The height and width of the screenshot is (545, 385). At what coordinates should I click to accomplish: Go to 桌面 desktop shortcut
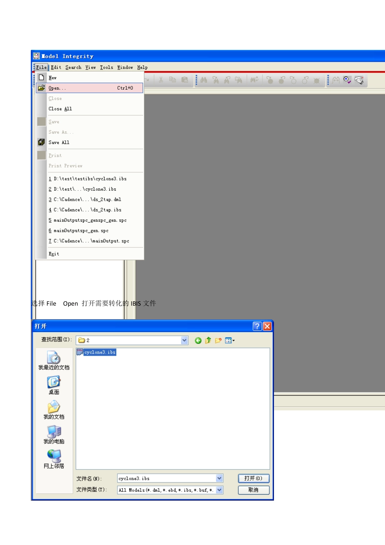54,385
